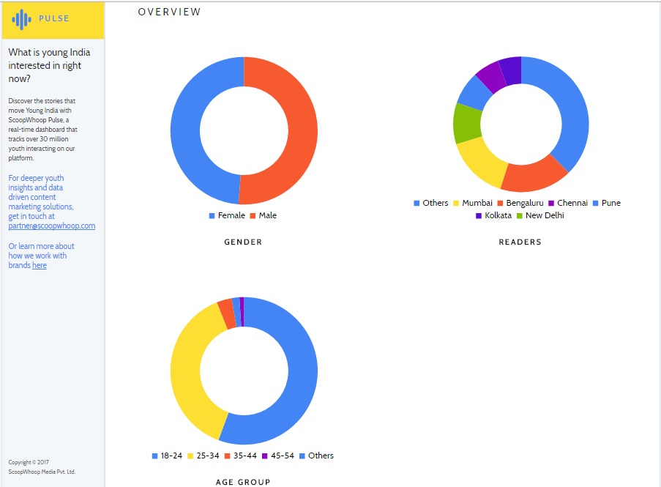661x487 pixels.
Task: Toggle Chennai legend entry
Action: [567, 203]
